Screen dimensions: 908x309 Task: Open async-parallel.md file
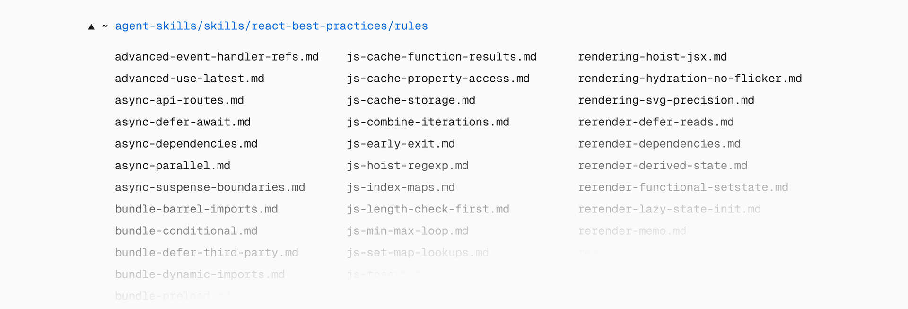tap(172, 166)
